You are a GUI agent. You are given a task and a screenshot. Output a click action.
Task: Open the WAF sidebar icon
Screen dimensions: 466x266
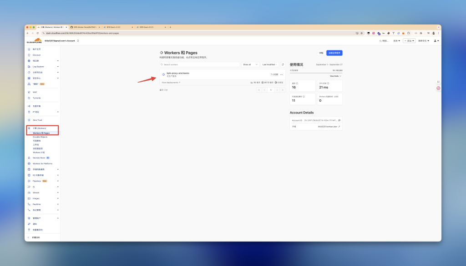click(29, 92)
